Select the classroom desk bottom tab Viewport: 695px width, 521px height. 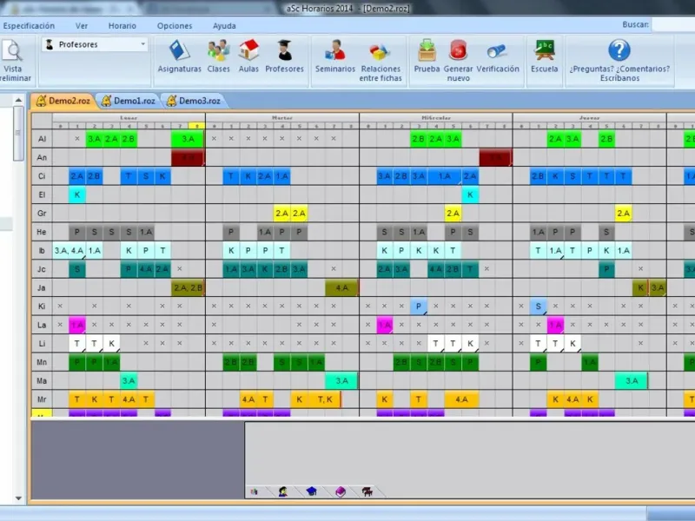click(x=367, y=491)
